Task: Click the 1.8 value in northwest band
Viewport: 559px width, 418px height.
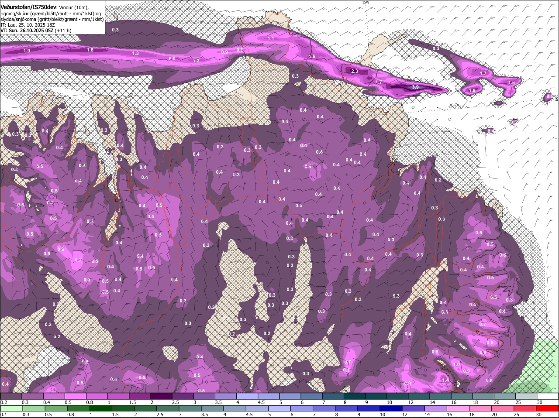Action: pyautogui.click(x=90, y=50)
